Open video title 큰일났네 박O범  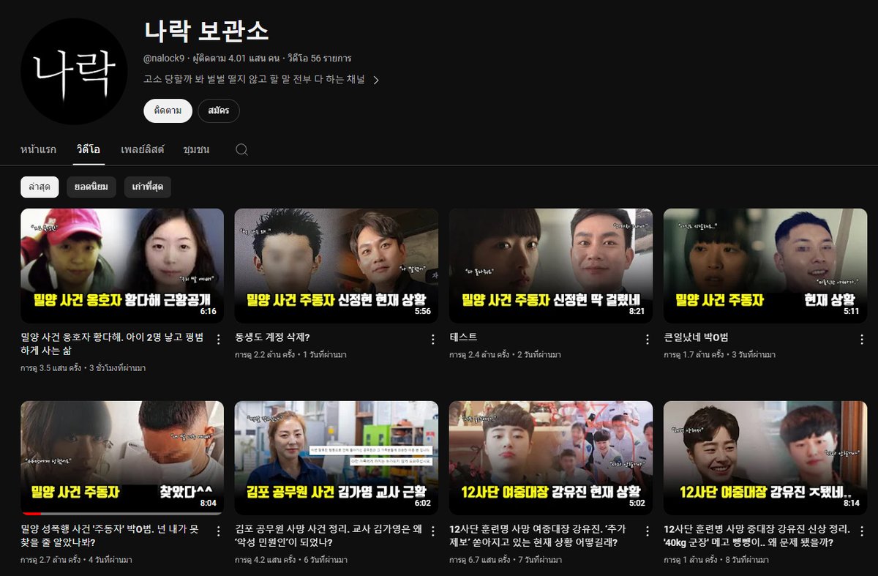coord(696,337)
